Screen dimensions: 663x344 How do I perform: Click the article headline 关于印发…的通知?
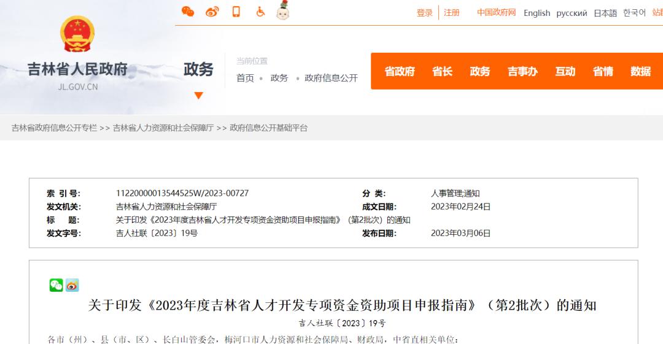tap(342, 305)
